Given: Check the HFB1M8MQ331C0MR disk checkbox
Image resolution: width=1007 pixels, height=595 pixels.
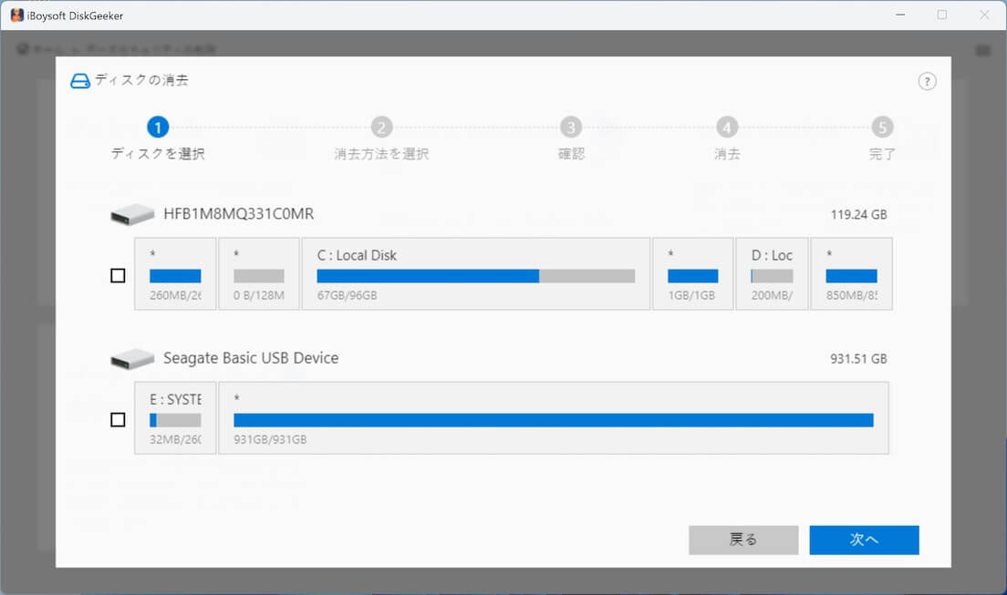Looking at the screenshot, I should (x=119, y=275).
